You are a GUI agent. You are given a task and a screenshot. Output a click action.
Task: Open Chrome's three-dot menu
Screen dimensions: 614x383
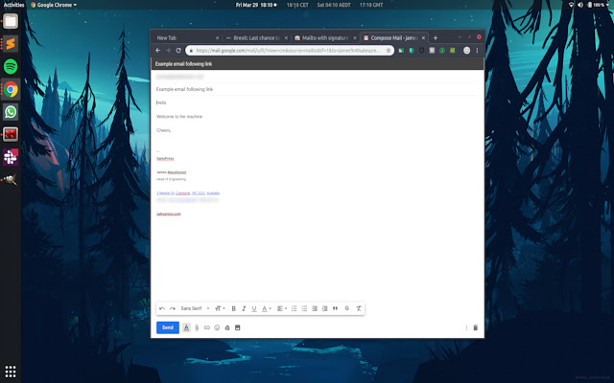pyautogui.click(x=477, y=51)
